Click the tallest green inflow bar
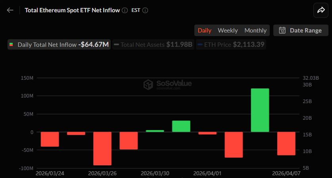Screen dimensions: 332x178 [260, 110]
